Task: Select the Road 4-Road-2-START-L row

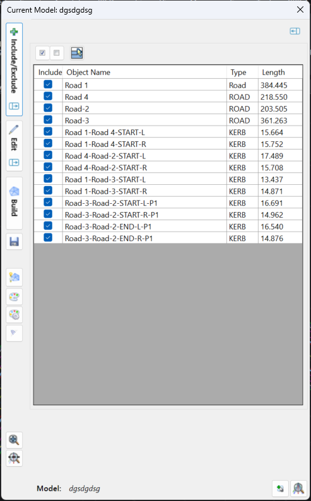Action: tap(168, 156)
